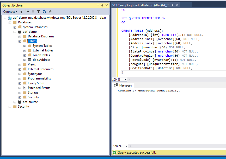
Task: Pin the SQLQuery3.sql tab
Action: click(173, 5)
